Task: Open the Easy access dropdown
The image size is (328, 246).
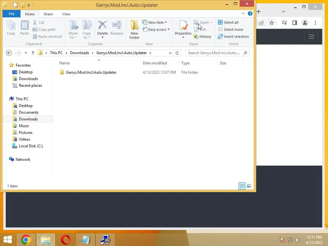Action: coord(156,29)
